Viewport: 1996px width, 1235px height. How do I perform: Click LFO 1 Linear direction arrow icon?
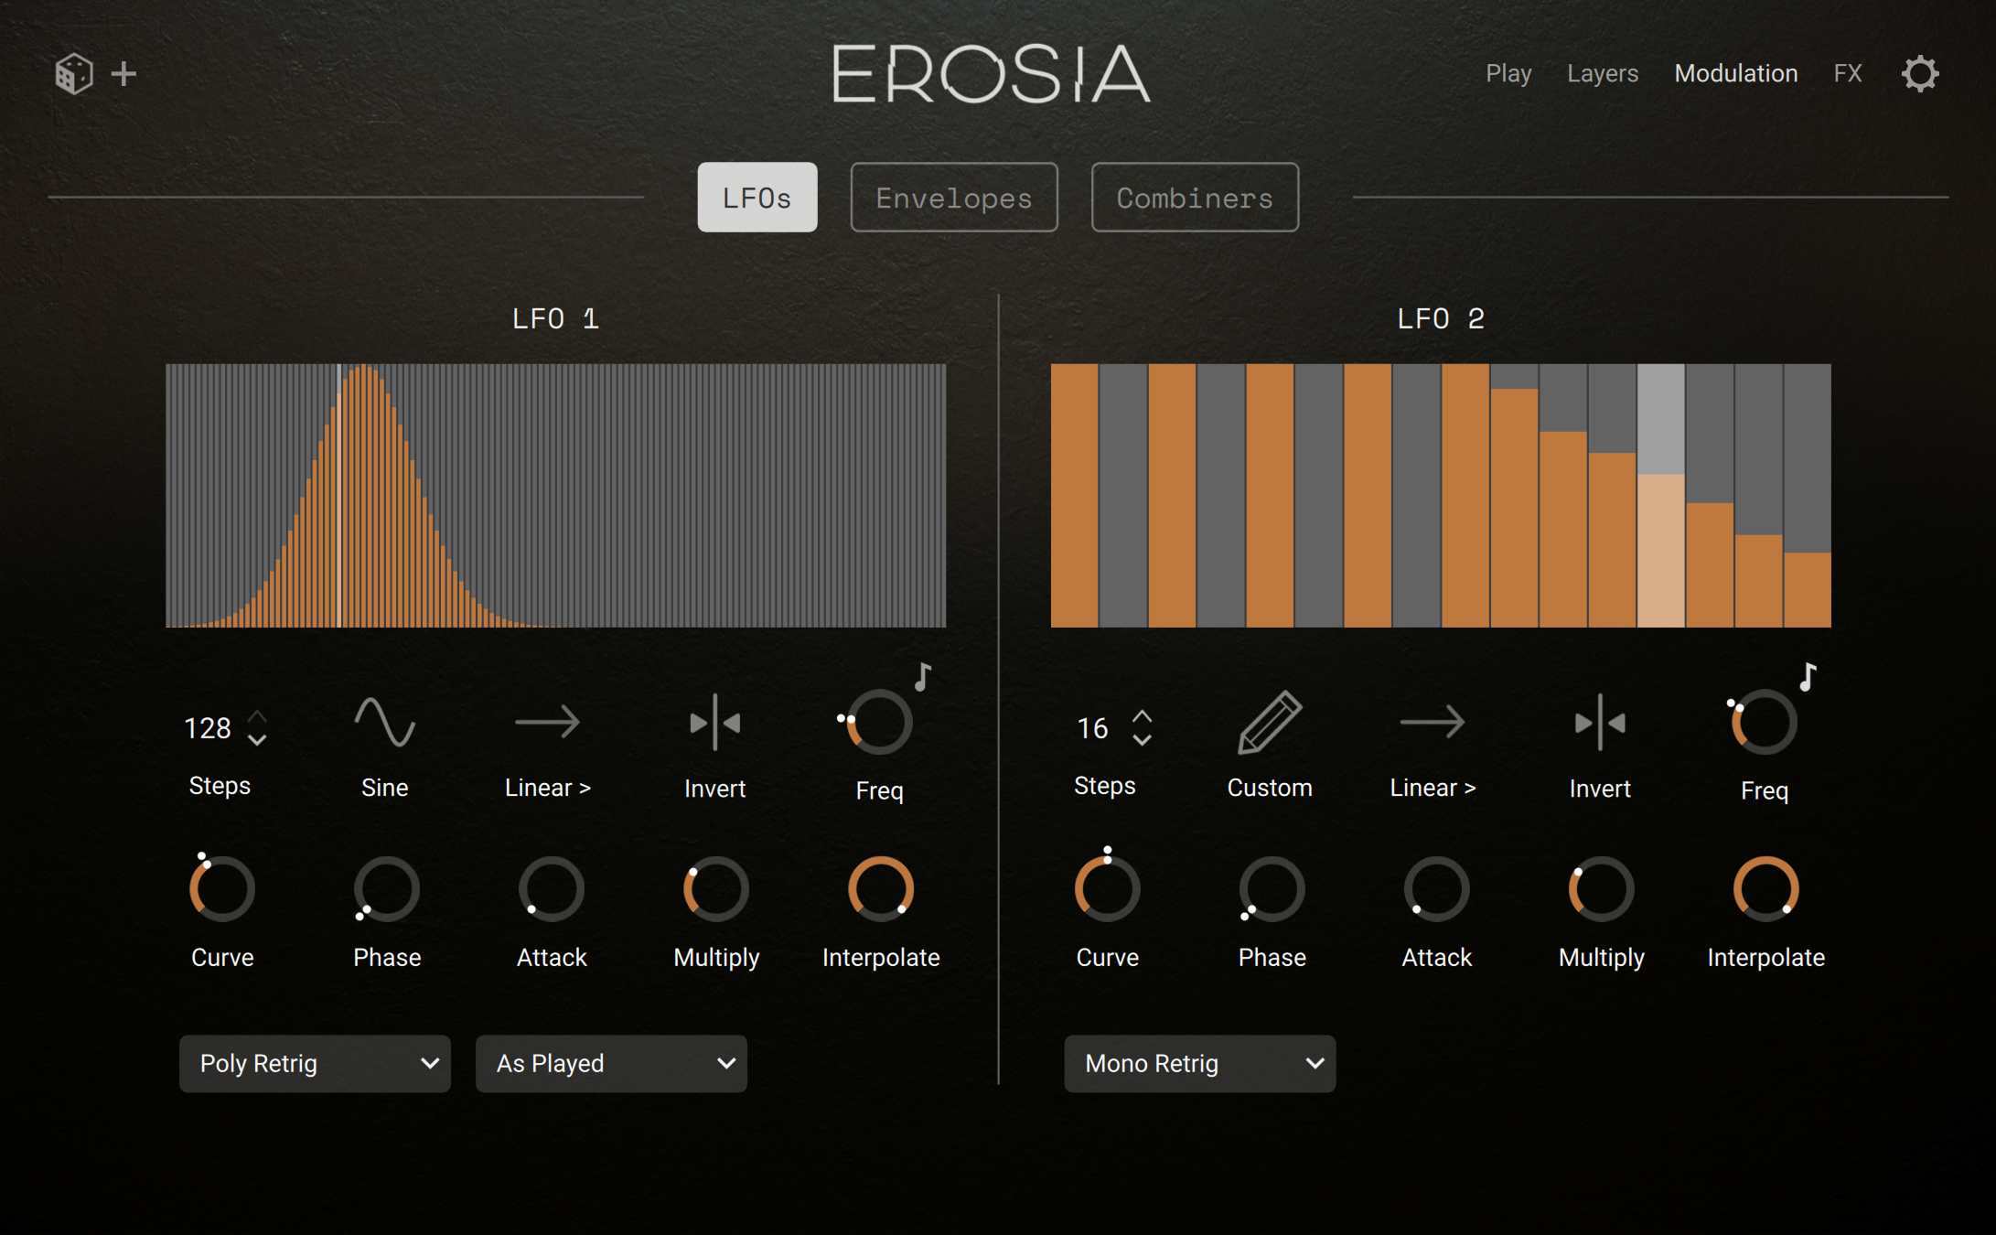coord(547,723)
